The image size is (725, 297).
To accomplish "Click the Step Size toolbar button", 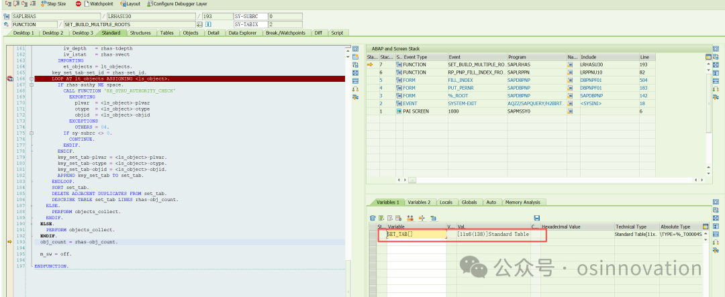I will pos(53,4).
